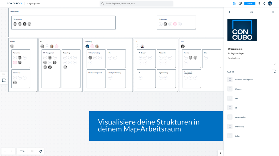
Task: Click the Markenmanagement cubo label
Action: point(95,73)
